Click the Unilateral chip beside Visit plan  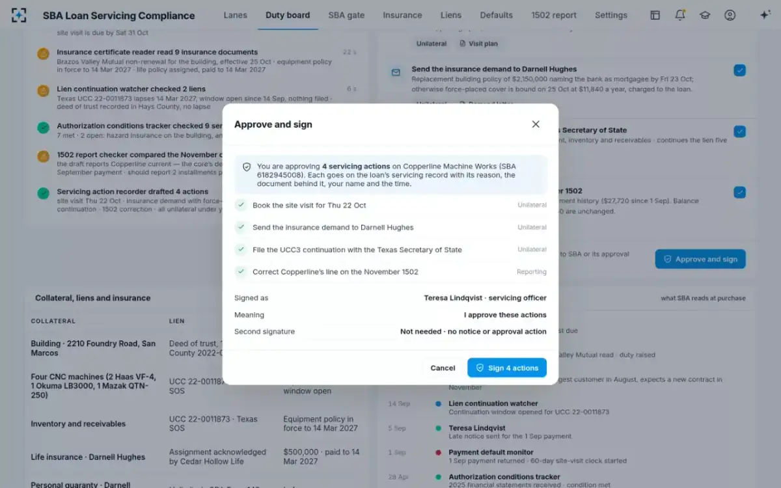(432, 44)
